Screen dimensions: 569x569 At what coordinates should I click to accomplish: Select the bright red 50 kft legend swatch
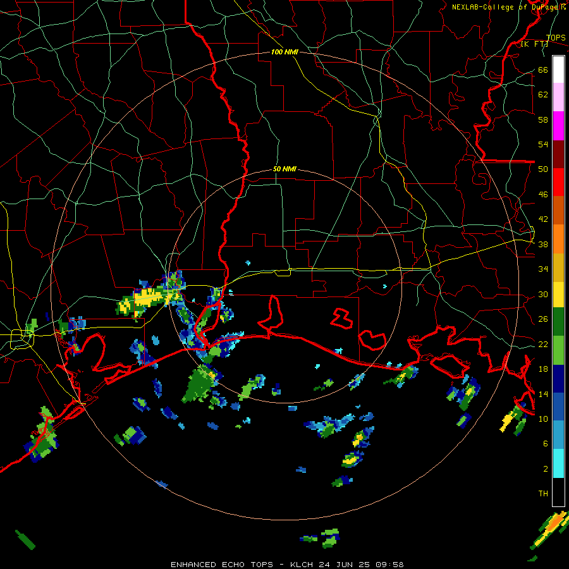point(558,183)
